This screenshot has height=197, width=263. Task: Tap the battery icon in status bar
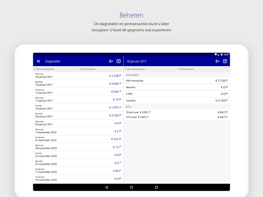coord(221,54)
